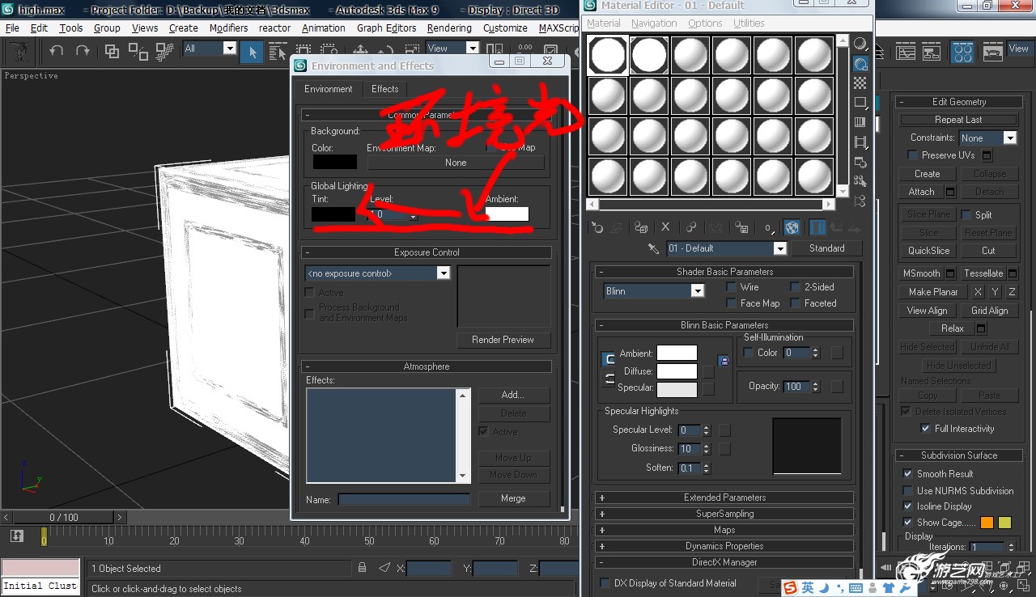Viewport: 1036px width, 597px height.
Task: Click the Diffuse color swatch
Action: [x=677, y=371]
